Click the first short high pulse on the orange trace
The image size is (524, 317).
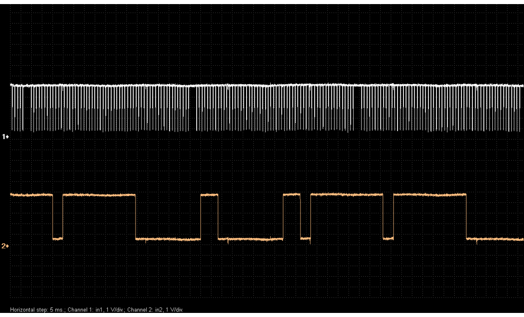[209, 195]
